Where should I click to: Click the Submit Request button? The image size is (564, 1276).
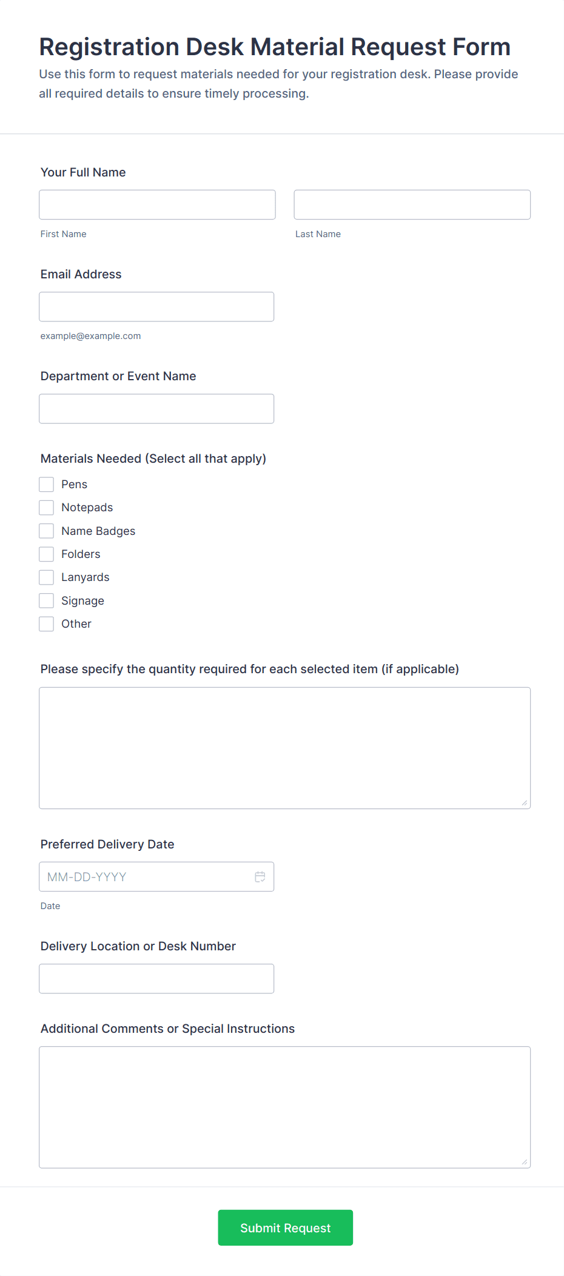click(285, 1227)
